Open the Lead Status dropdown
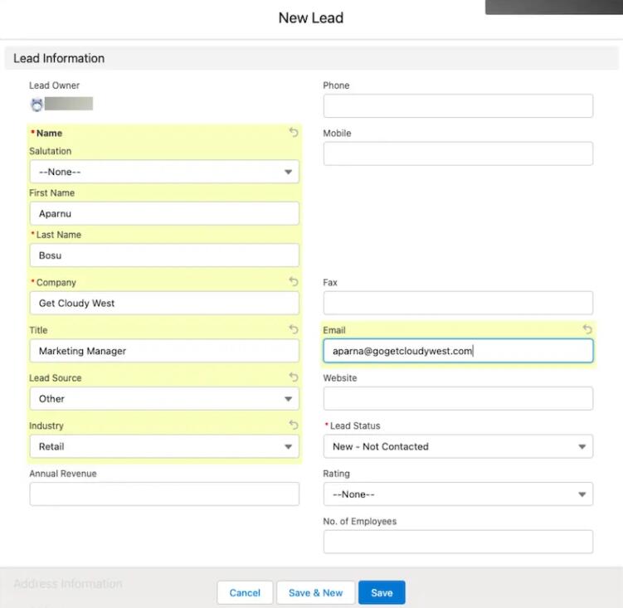The height and width of the screenshot is (608, 623). pyautogui.click(x=458, y=446)
